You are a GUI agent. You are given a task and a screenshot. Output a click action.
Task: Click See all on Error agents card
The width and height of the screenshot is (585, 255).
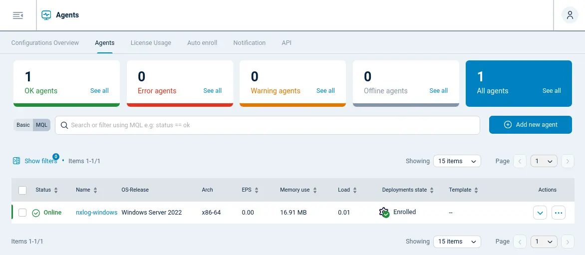click(212, 91)
